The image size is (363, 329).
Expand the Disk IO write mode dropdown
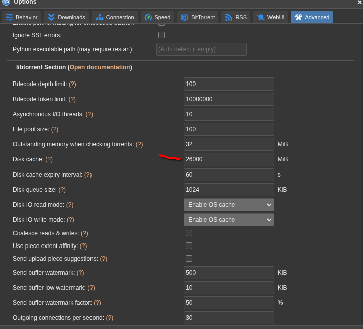(x=228, y=220)
